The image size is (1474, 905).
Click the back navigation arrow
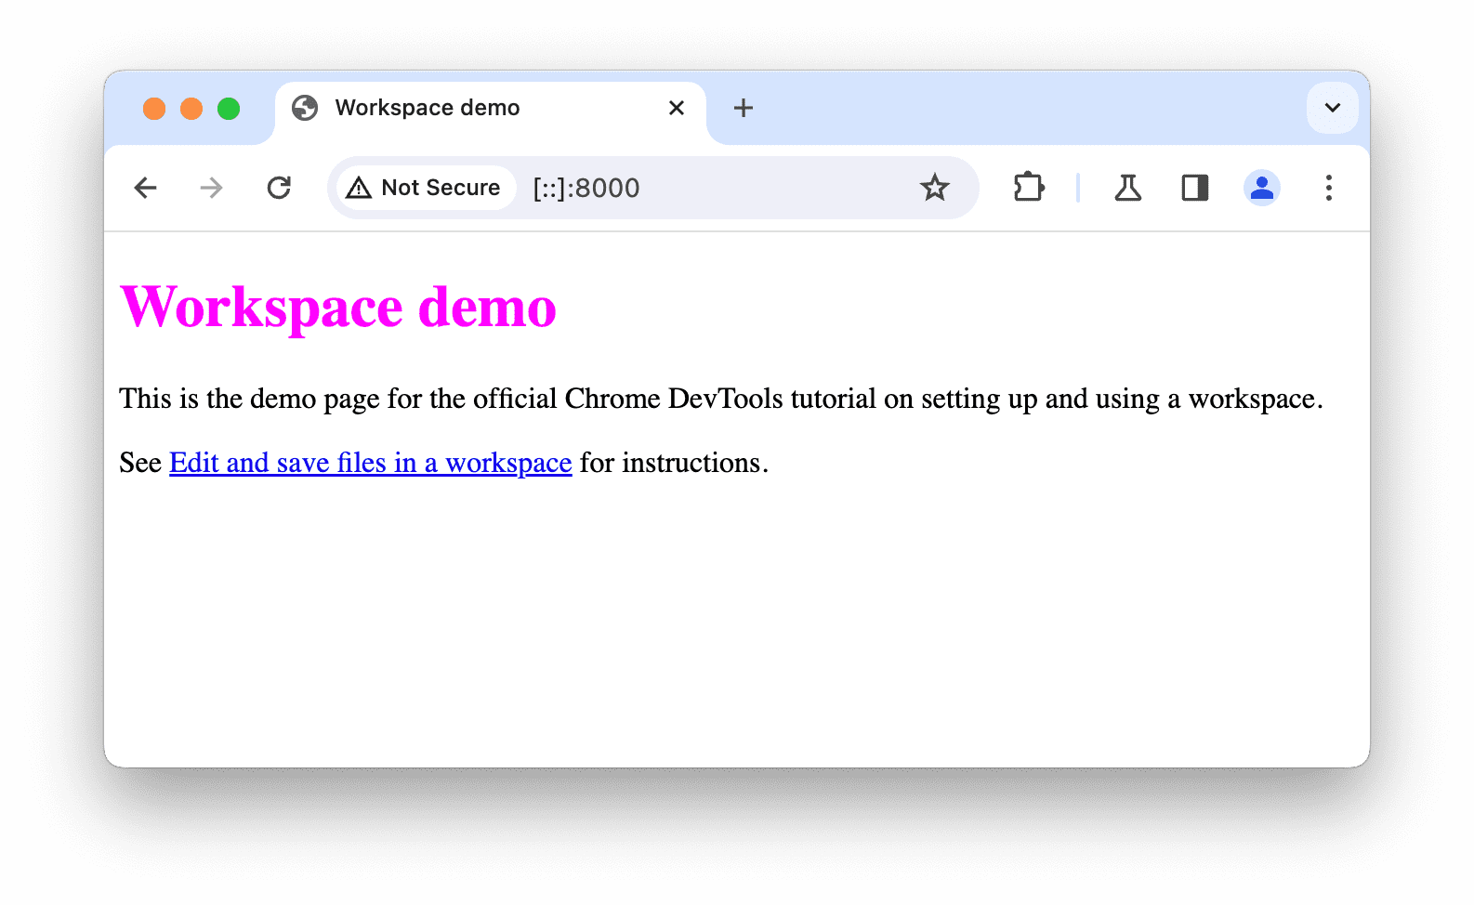(146, 188)
